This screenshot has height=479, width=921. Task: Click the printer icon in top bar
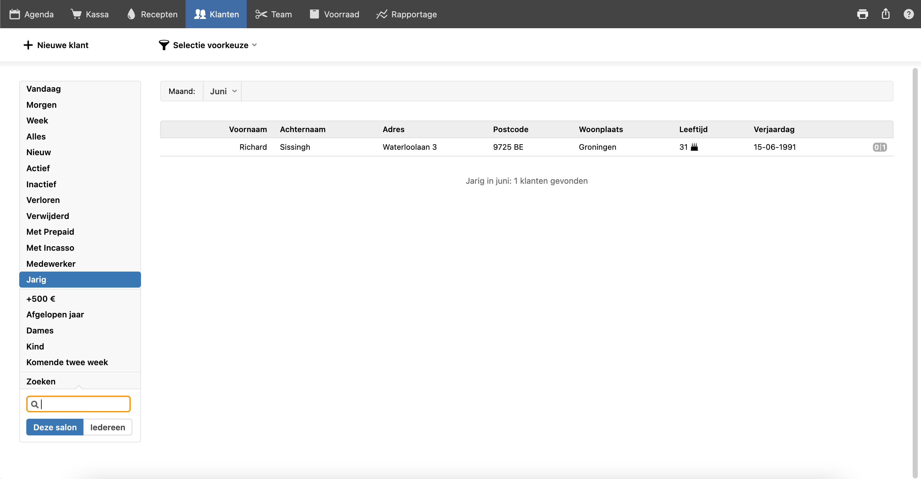pyautogui.click(x=862, y=14)
